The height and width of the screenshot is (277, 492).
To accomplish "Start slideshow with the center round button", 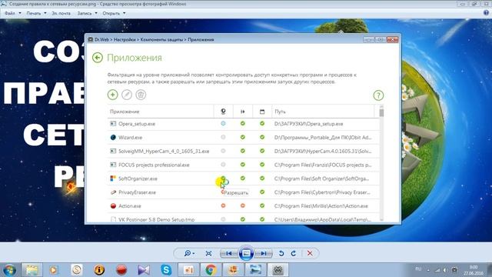I will [x=246, y=253].
